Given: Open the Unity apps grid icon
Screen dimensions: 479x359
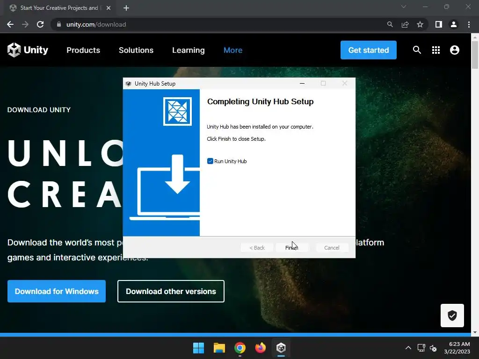Looking at the screenshot, I should (436, 50).
